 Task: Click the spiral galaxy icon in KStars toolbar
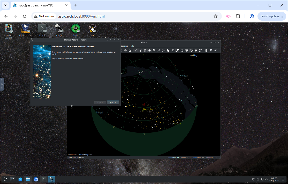[215, 50]
